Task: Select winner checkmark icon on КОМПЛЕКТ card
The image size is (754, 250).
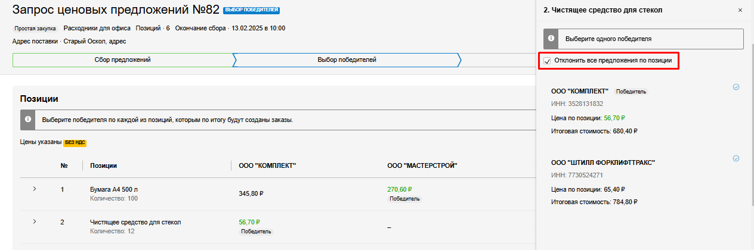Action: click(736, 87)
